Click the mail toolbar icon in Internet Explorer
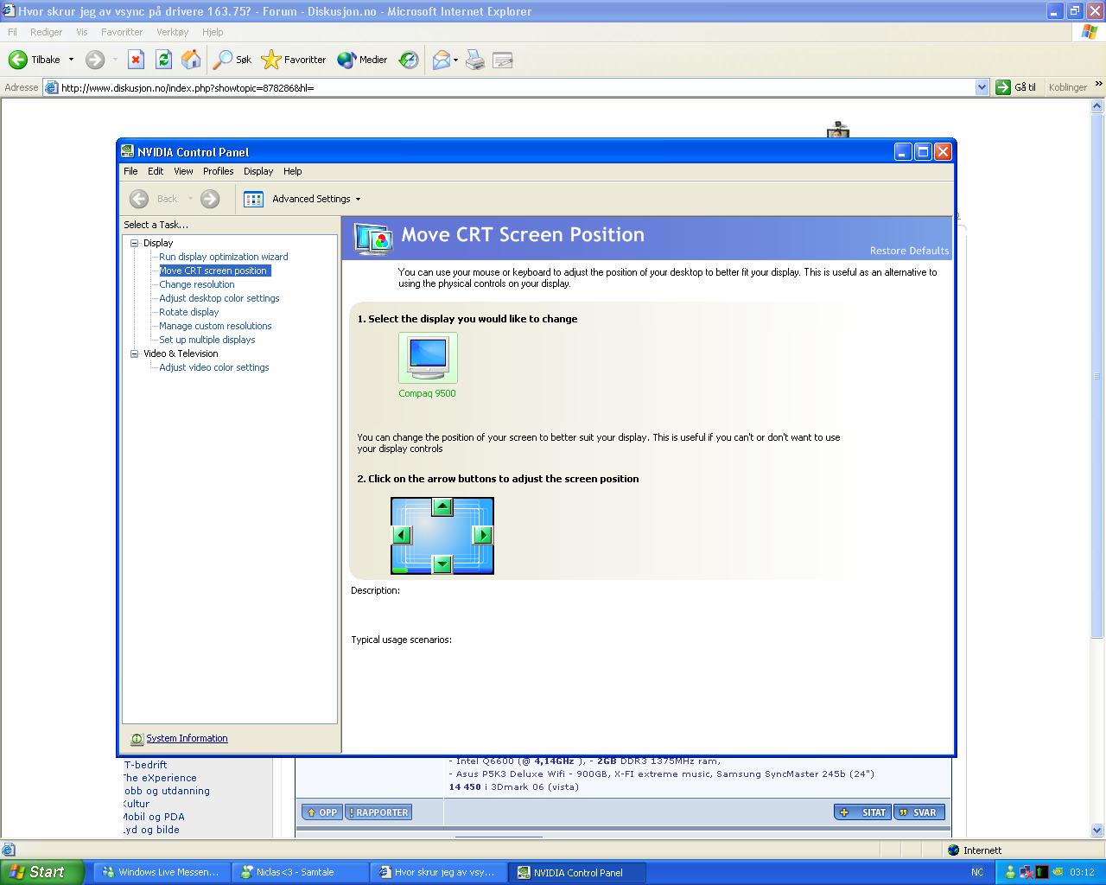 (x=442, y=60)
